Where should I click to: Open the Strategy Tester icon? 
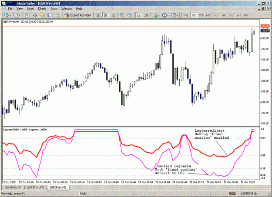57,15
